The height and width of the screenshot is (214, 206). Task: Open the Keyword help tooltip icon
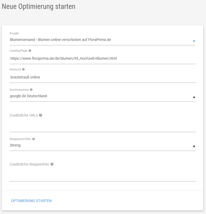(23, 69)
